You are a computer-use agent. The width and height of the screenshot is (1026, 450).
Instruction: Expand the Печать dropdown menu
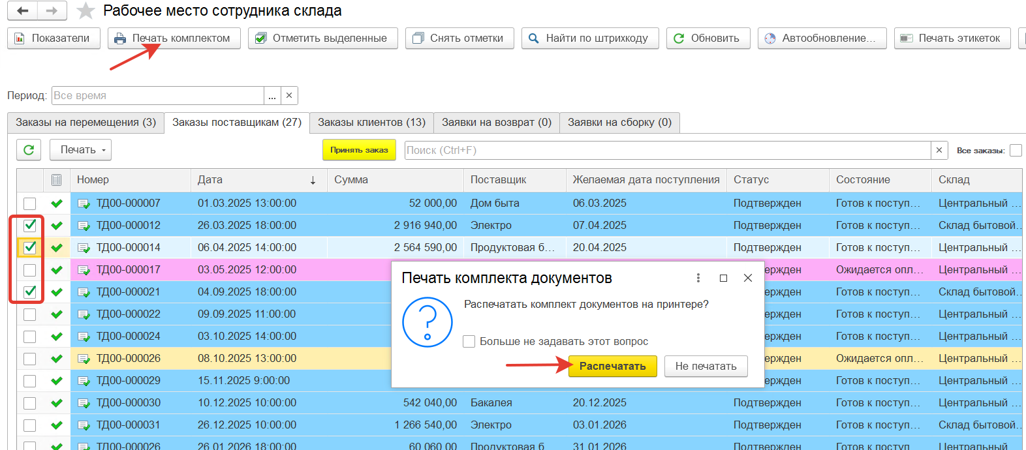tap(80, 150)
